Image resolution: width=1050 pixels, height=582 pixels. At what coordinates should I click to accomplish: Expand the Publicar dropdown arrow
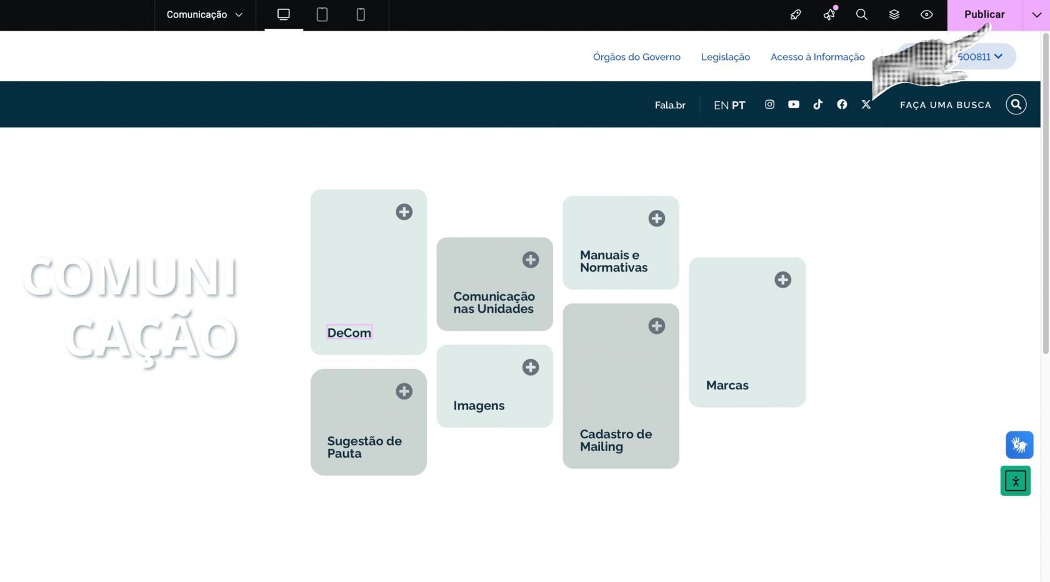coord(1036,14)
